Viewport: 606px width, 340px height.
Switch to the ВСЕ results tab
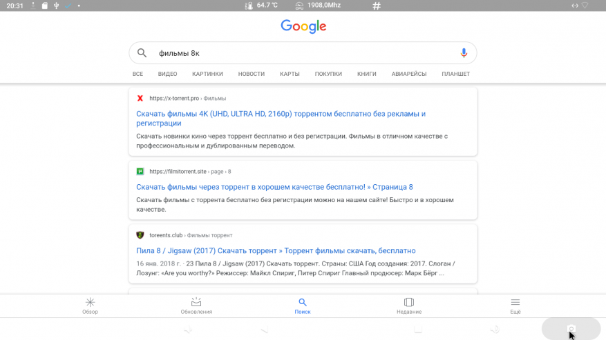pos(138,74)
